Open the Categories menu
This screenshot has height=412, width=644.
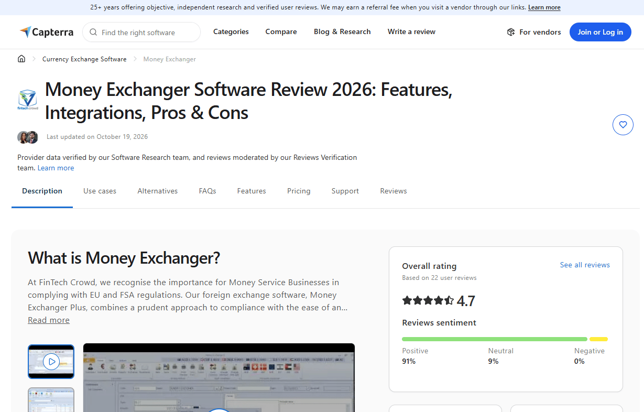point(231,31)
